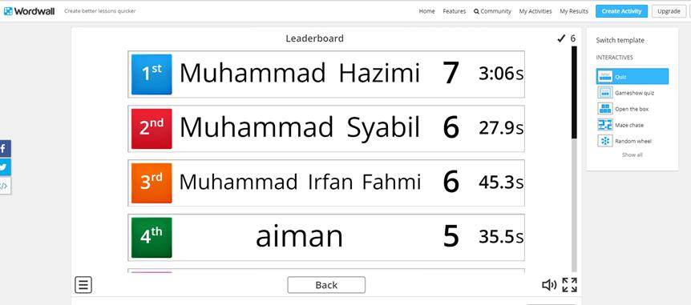Choose the Gameshow quiz template
The image size is (691, 305).
632,93
